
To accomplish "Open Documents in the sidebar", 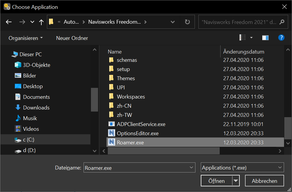I will (x=32, y=97).
